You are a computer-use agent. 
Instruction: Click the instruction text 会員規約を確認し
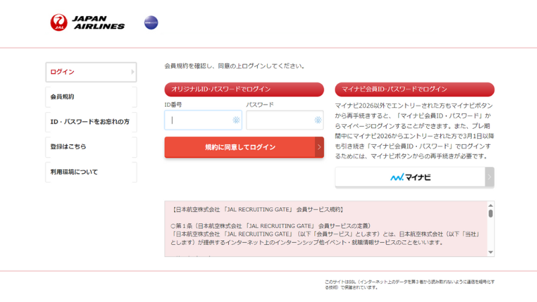(234, 66)
